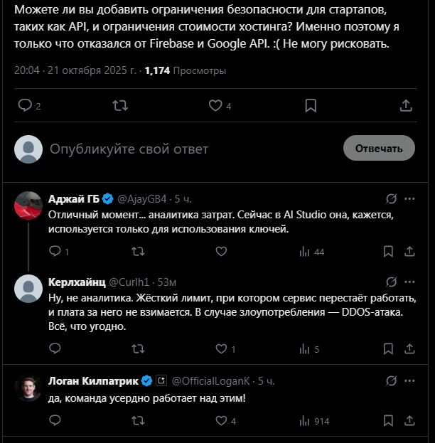
Task: Click the reply icon on main tweet
Action: [26, 105]
